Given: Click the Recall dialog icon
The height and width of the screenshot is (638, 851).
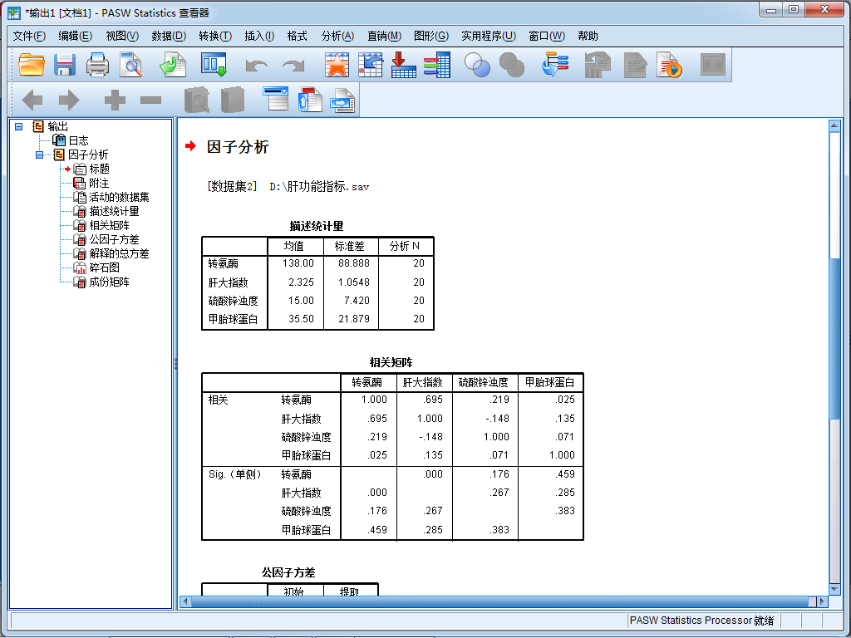Looking at the screenshot, I should pyautogui.click(x=214, y=65).
